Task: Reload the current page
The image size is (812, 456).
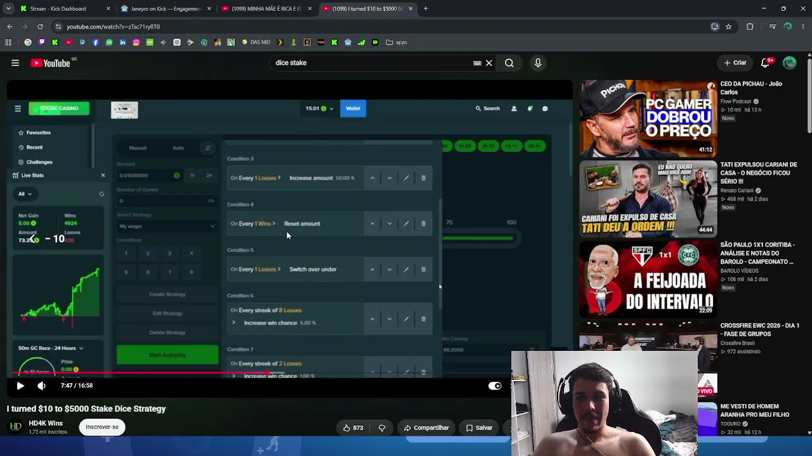Action: (x=40, y=27)
